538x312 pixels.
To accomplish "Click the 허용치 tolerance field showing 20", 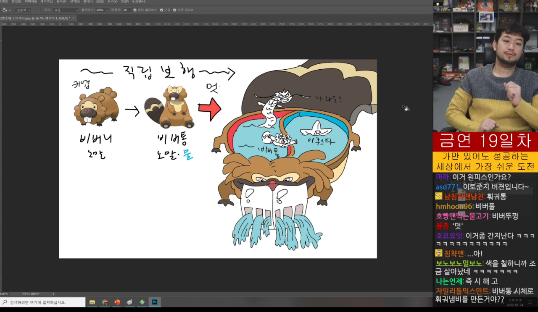I will tap(127, 10).
